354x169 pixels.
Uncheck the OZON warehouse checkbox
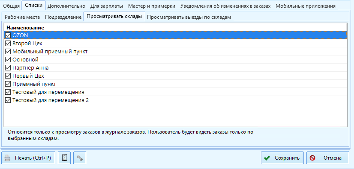pos(8,35)
